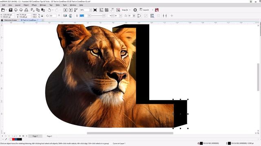261x146 pixels.
Task: Go to next page arrow
Action: pyautogui.click(x=20, y=136)
